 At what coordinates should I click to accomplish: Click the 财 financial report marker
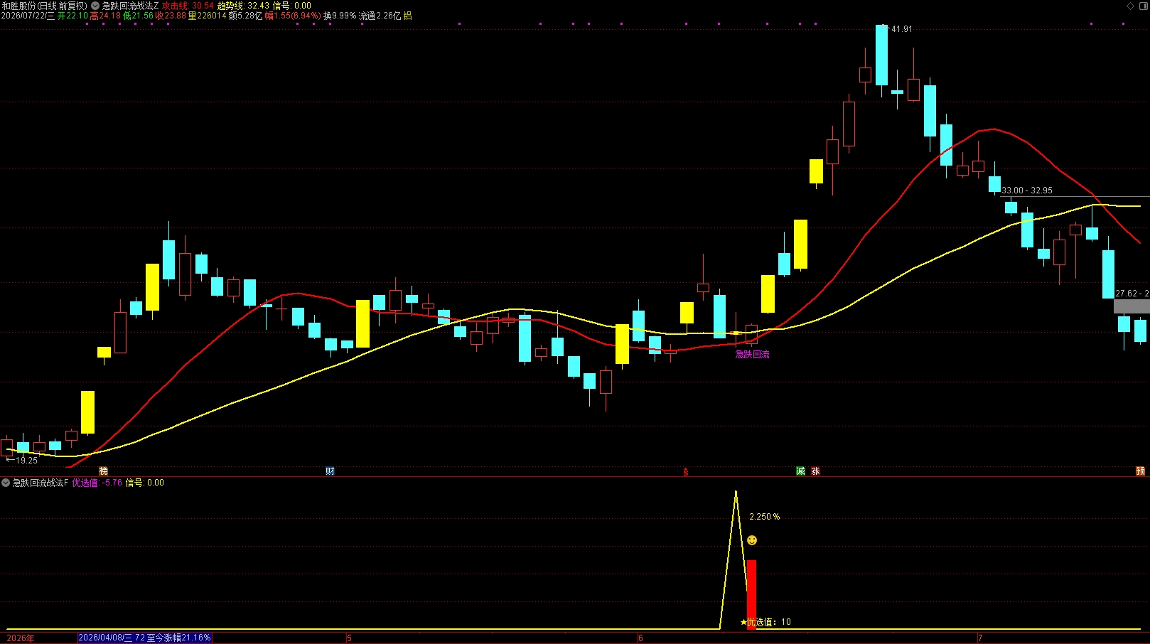[x=330, y=471]
